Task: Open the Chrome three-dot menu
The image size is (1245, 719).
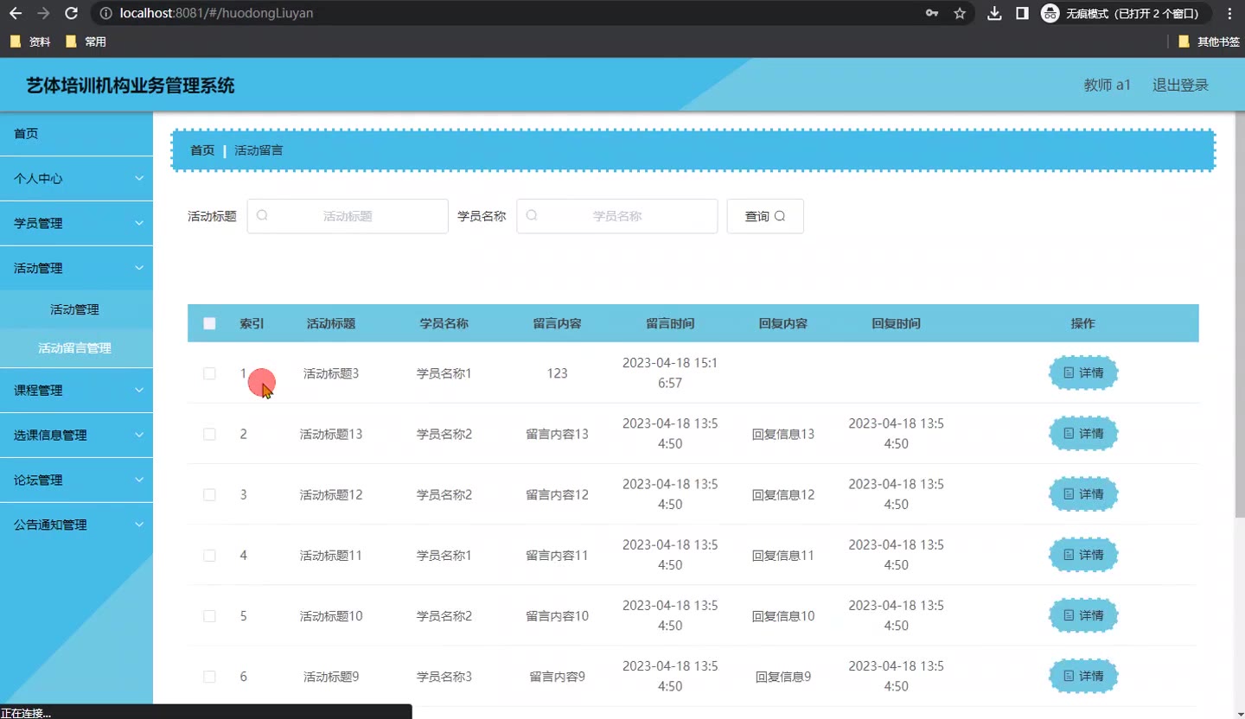Action: [1229, 13]
